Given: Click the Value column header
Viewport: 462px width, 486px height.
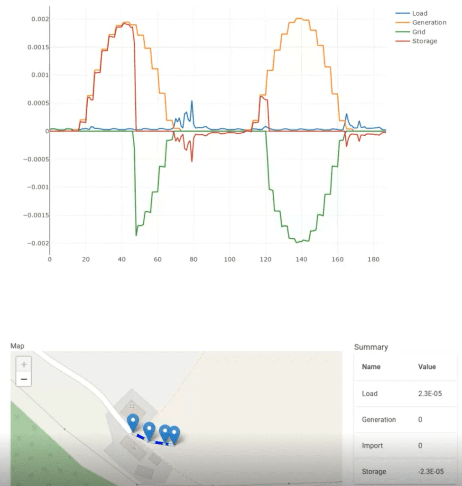Looking at the screenshot, I should click(x=426, y=367).
